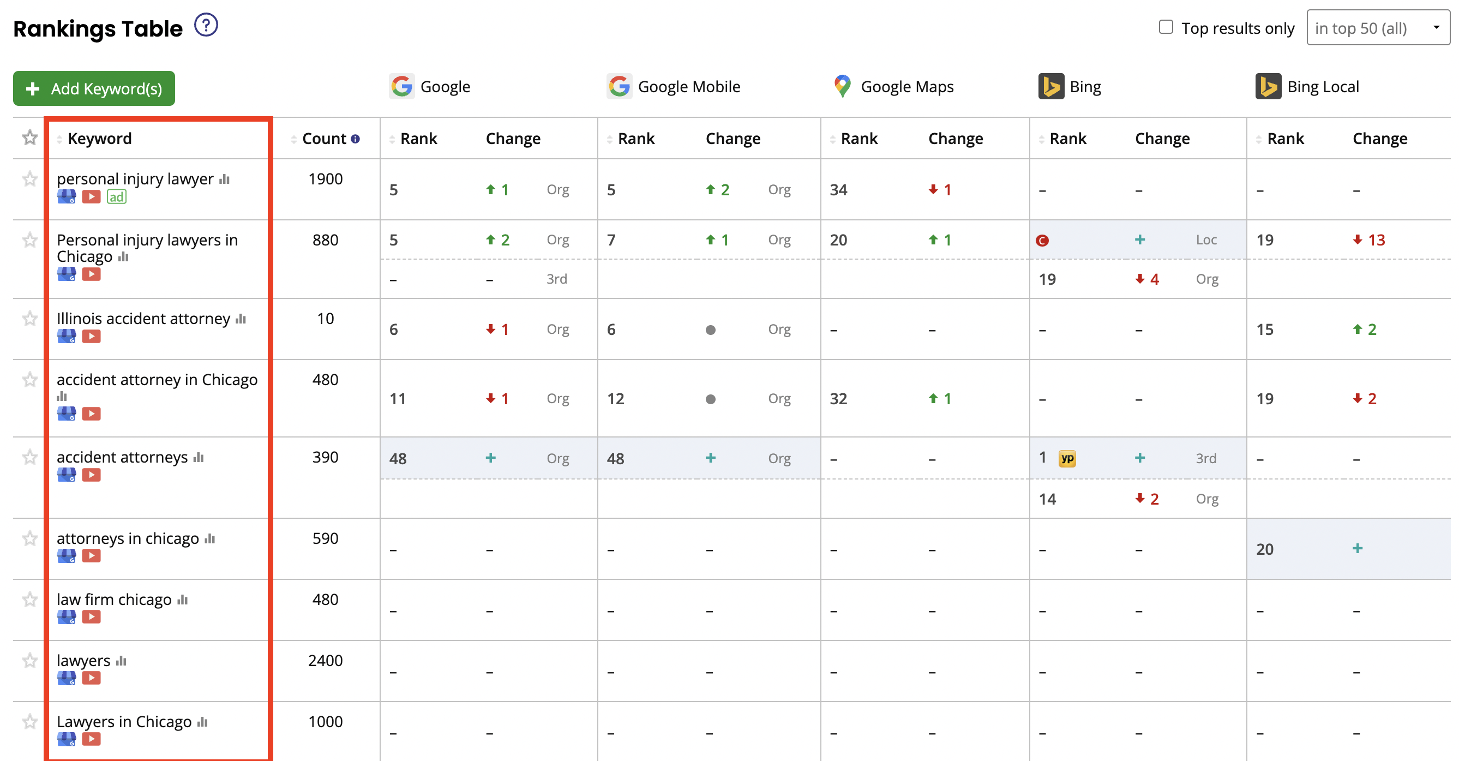Click the ad icon under personal injury lawyer

point(116,196)
